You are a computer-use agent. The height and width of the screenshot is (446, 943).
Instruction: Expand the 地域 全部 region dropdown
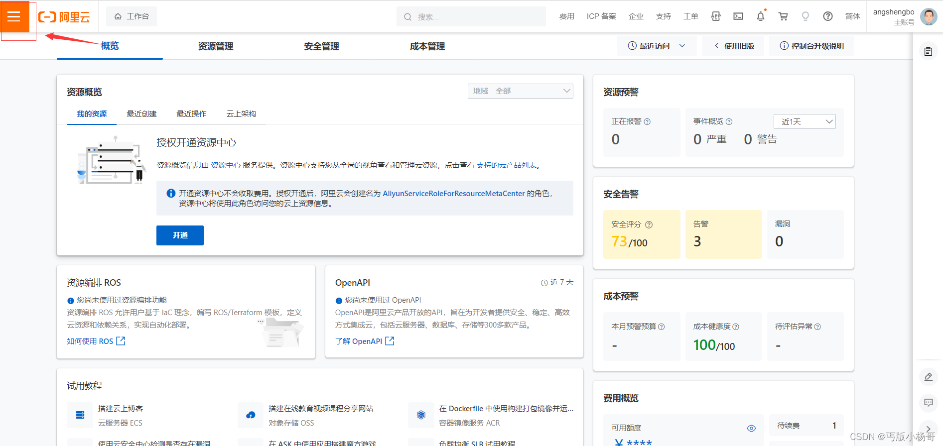click(520, 91)
